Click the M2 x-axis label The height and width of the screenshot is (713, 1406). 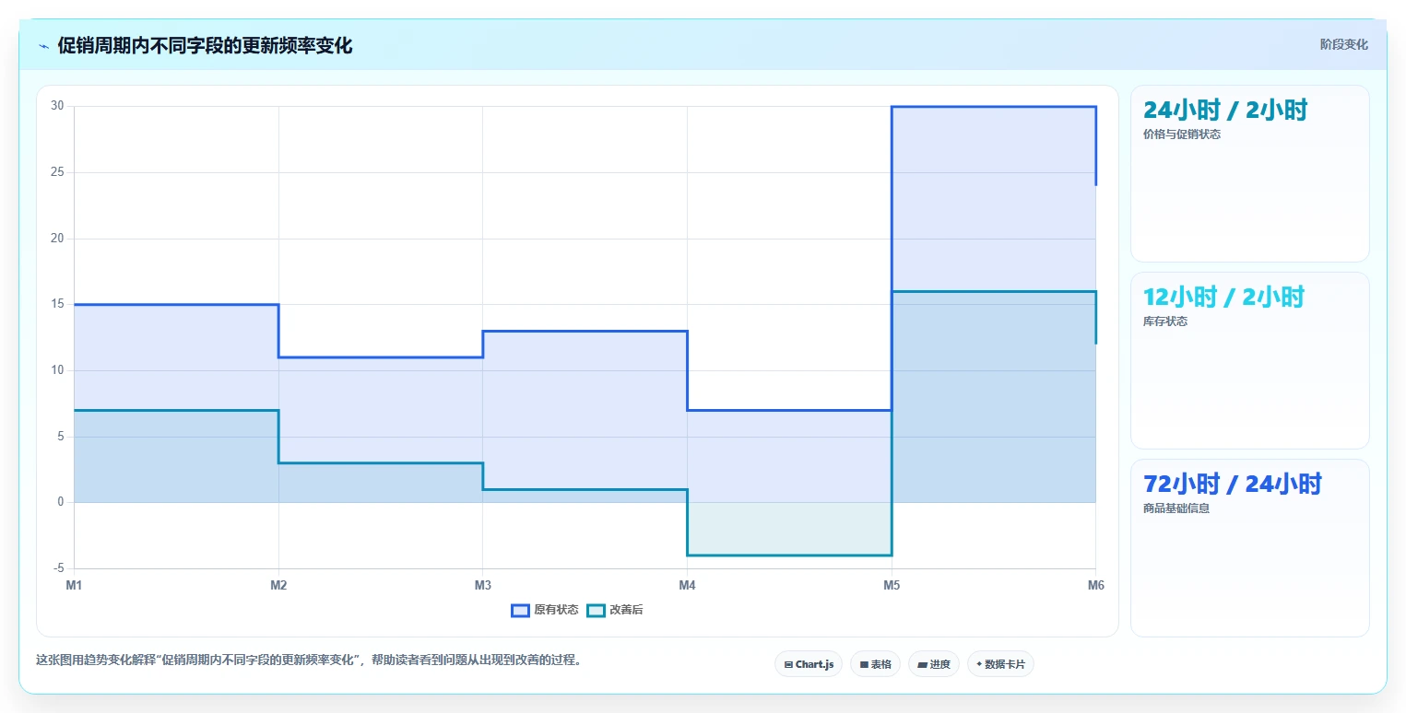tap(278, 585)
